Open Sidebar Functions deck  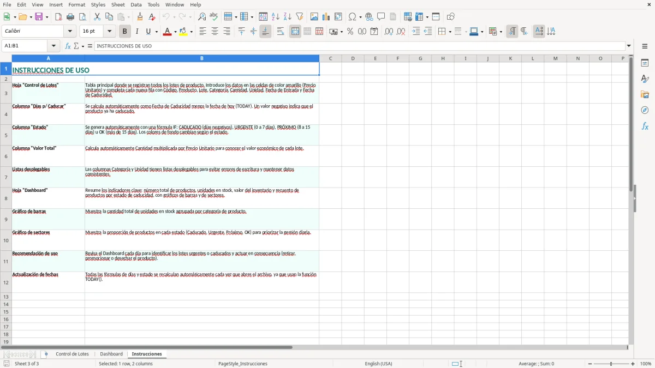[x=645, y=126]
